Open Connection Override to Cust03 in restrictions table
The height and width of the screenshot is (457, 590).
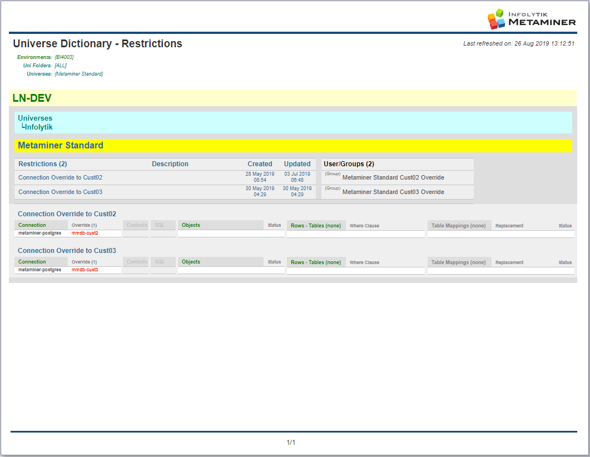[x=60, y=192]
